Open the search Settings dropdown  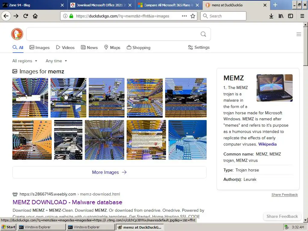(199, 47)
